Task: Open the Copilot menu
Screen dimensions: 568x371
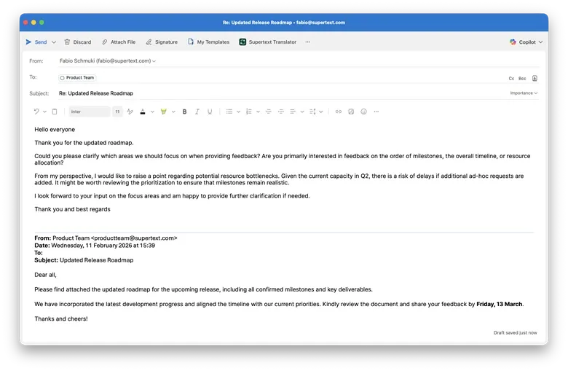Action: pyautogui.click(x=526, y=42)
